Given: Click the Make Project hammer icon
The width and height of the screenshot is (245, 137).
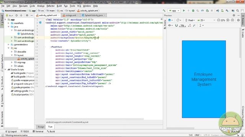Looking at the screenshot, I should coord(164,11).
